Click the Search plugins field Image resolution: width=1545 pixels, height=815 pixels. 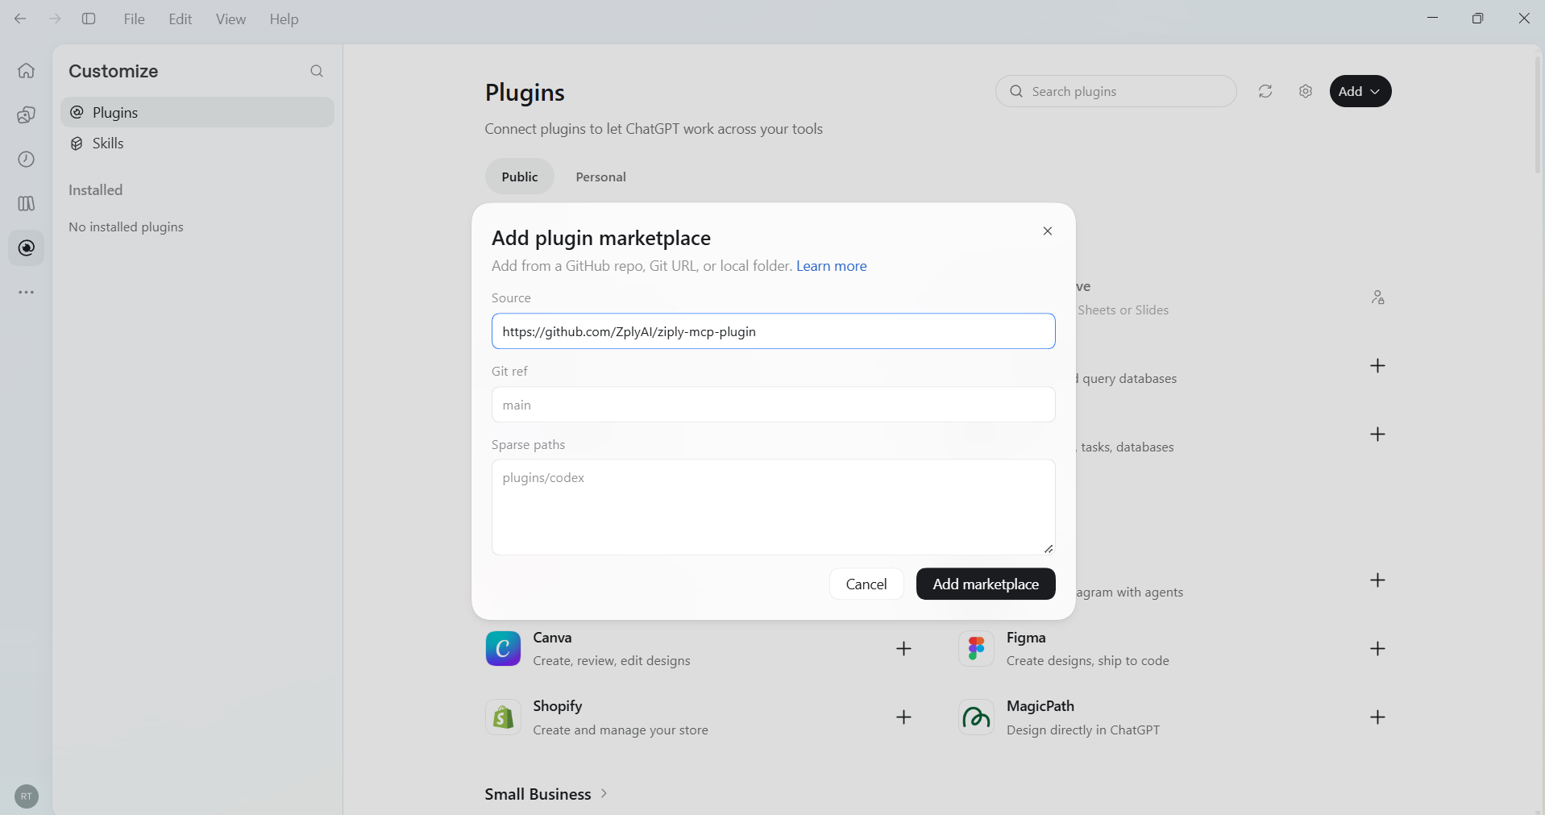tap(1116, 91)
